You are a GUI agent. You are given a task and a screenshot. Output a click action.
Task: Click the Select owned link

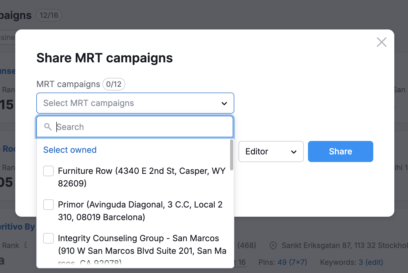(70, 150)
